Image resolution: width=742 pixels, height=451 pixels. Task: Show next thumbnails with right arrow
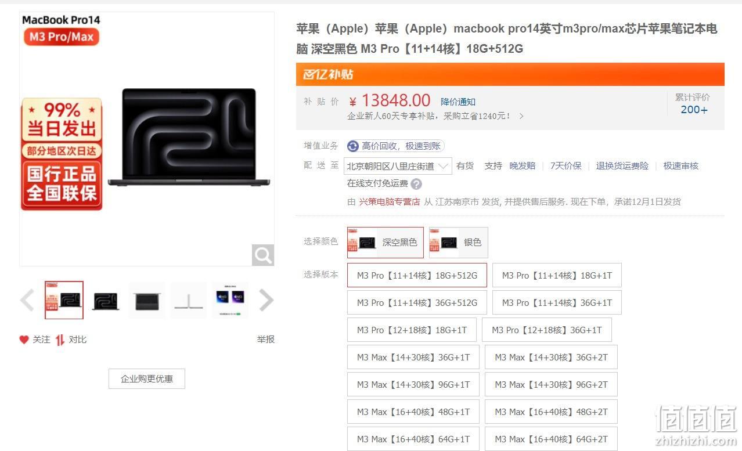coord(266,300)
